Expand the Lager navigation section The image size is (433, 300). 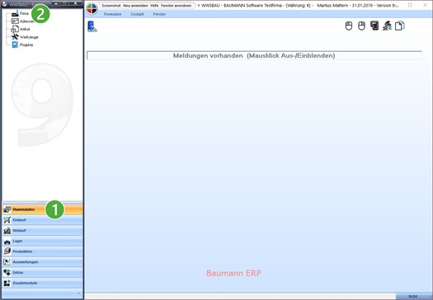43,241
